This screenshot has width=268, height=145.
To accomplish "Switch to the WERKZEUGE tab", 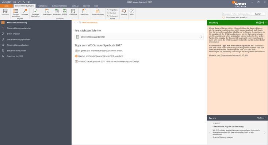I will (43, 6).
